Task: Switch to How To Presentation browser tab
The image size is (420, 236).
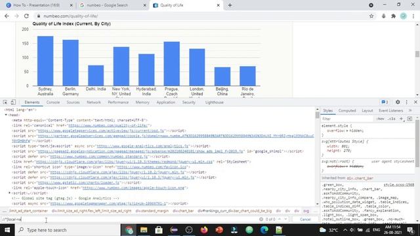Action: (x=37, y=5)
